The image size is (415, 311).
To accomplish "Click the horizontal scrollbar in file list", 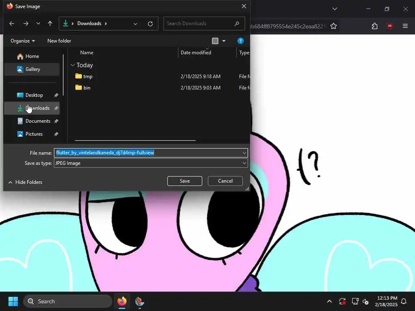I will [x=135, y=141].
